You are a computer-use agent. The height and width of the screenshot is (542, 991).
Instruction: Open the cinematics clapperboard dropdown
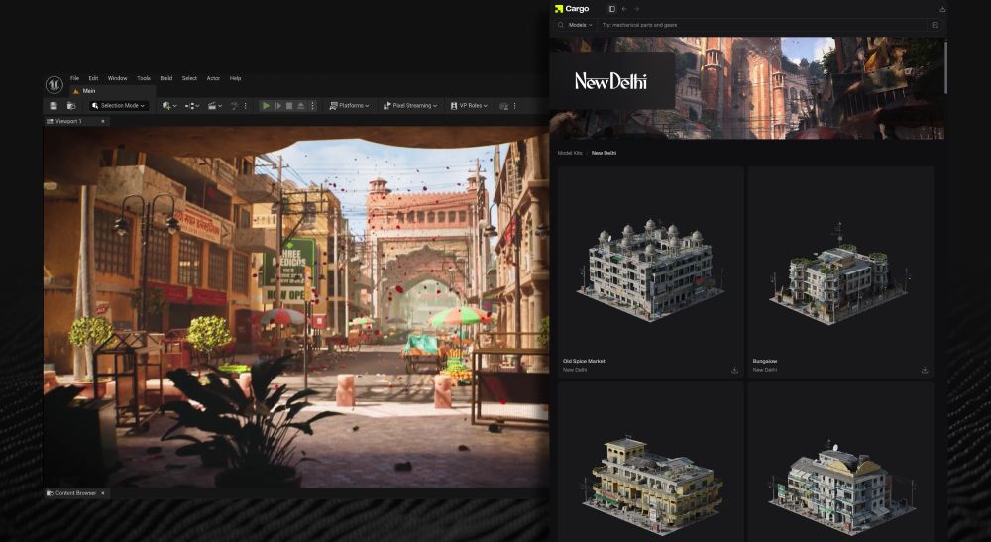tap(215, 105)
